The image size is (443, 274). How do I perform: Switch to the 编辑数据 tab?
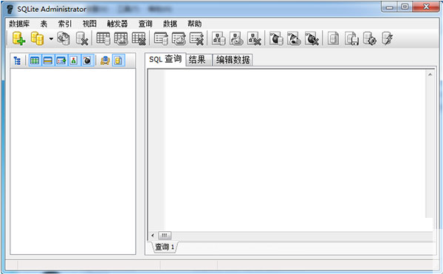(233, 60)
